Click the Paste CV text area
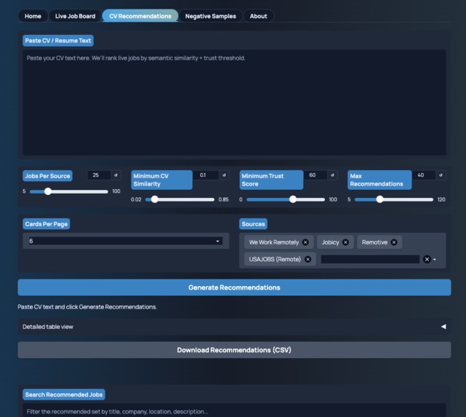 pos(234,103)
